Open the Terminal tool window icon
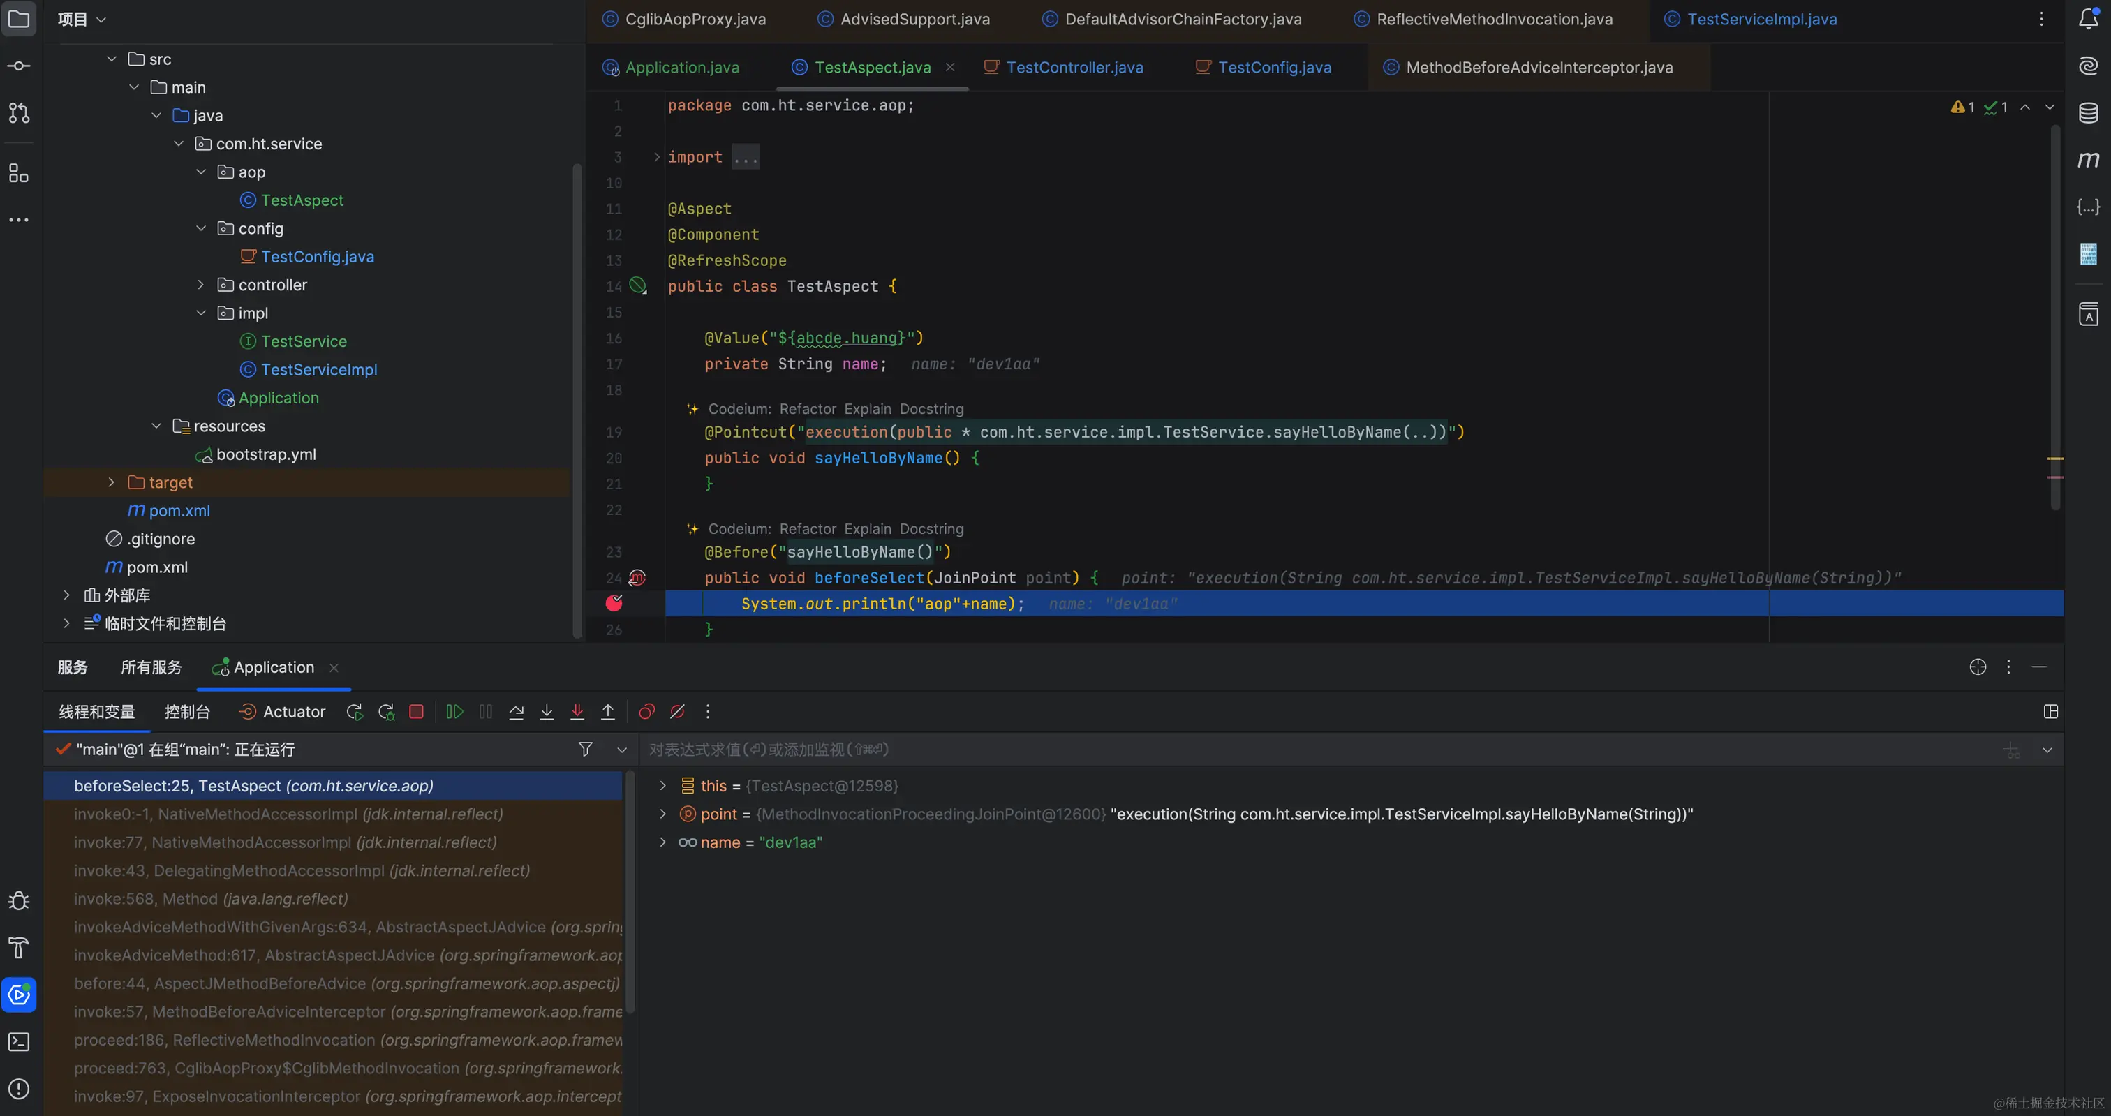This screenshot has width=2111, height=1116. [x=19, y=1041]
